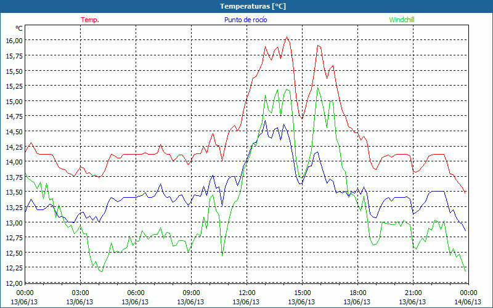Click the 16,00 y-axis value

pyautogui.click(x=14, y=41)
